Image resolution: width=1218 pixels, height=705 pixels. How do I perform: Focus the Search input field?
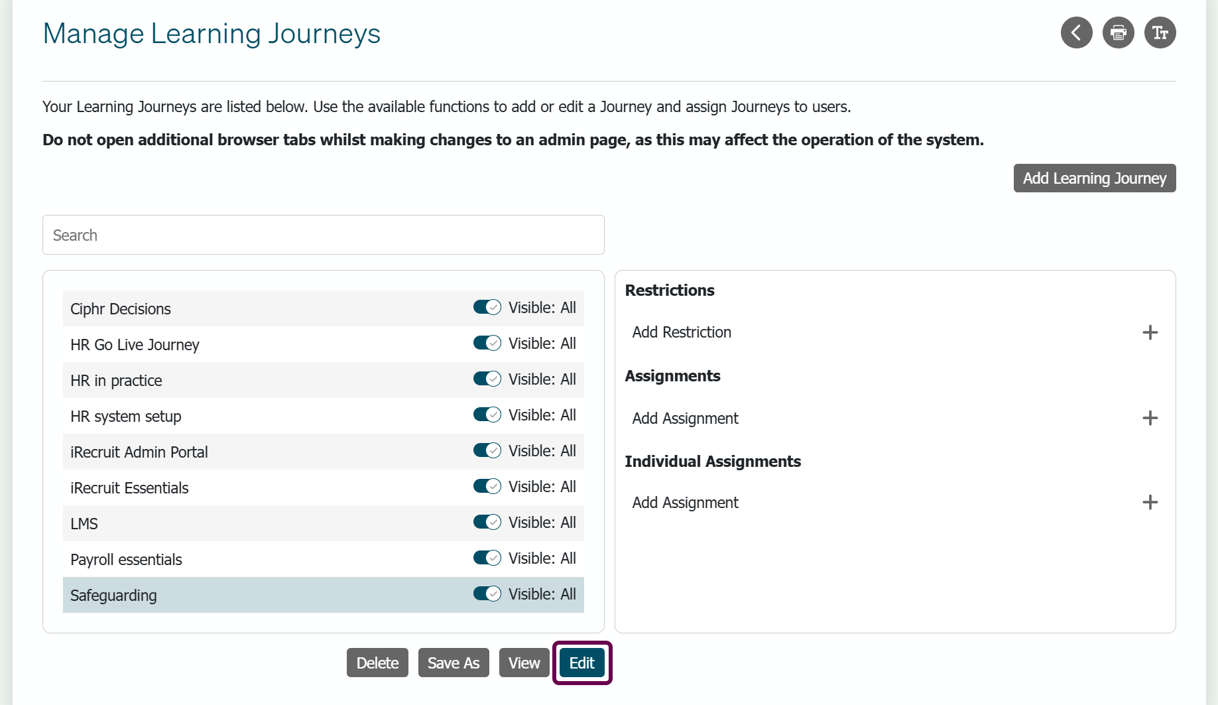pos(324,235)
